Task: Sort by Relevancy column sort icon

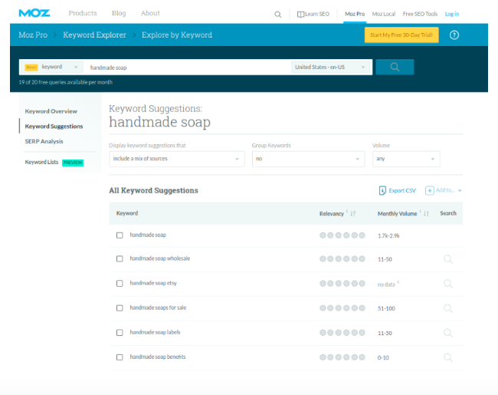Action: pyautogui.click(x=353, y=213)
